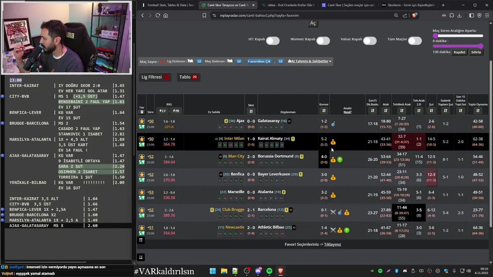Image resolution: width=493 pixels, height=277 pixels.
Task: Click the bomb analysis icon on Ajax row
Action: [333, 124]
